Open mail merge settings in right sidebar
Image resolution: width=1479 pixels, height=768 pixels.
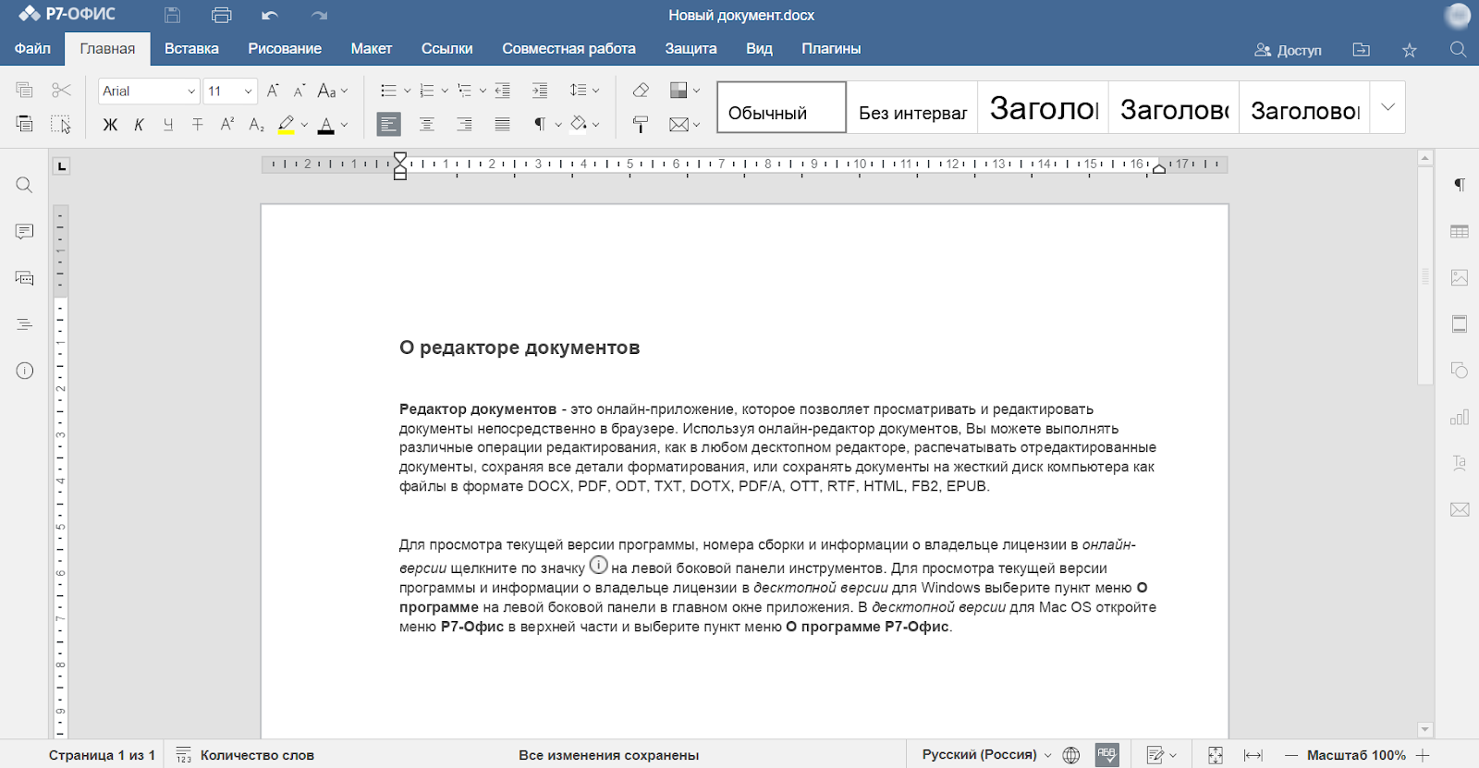tap(1460, 509)
